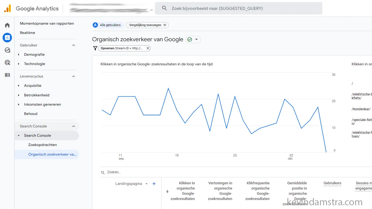Click the Gebruikers column header
This screenshot has width=372, height=209.
[x=332, y=183]
